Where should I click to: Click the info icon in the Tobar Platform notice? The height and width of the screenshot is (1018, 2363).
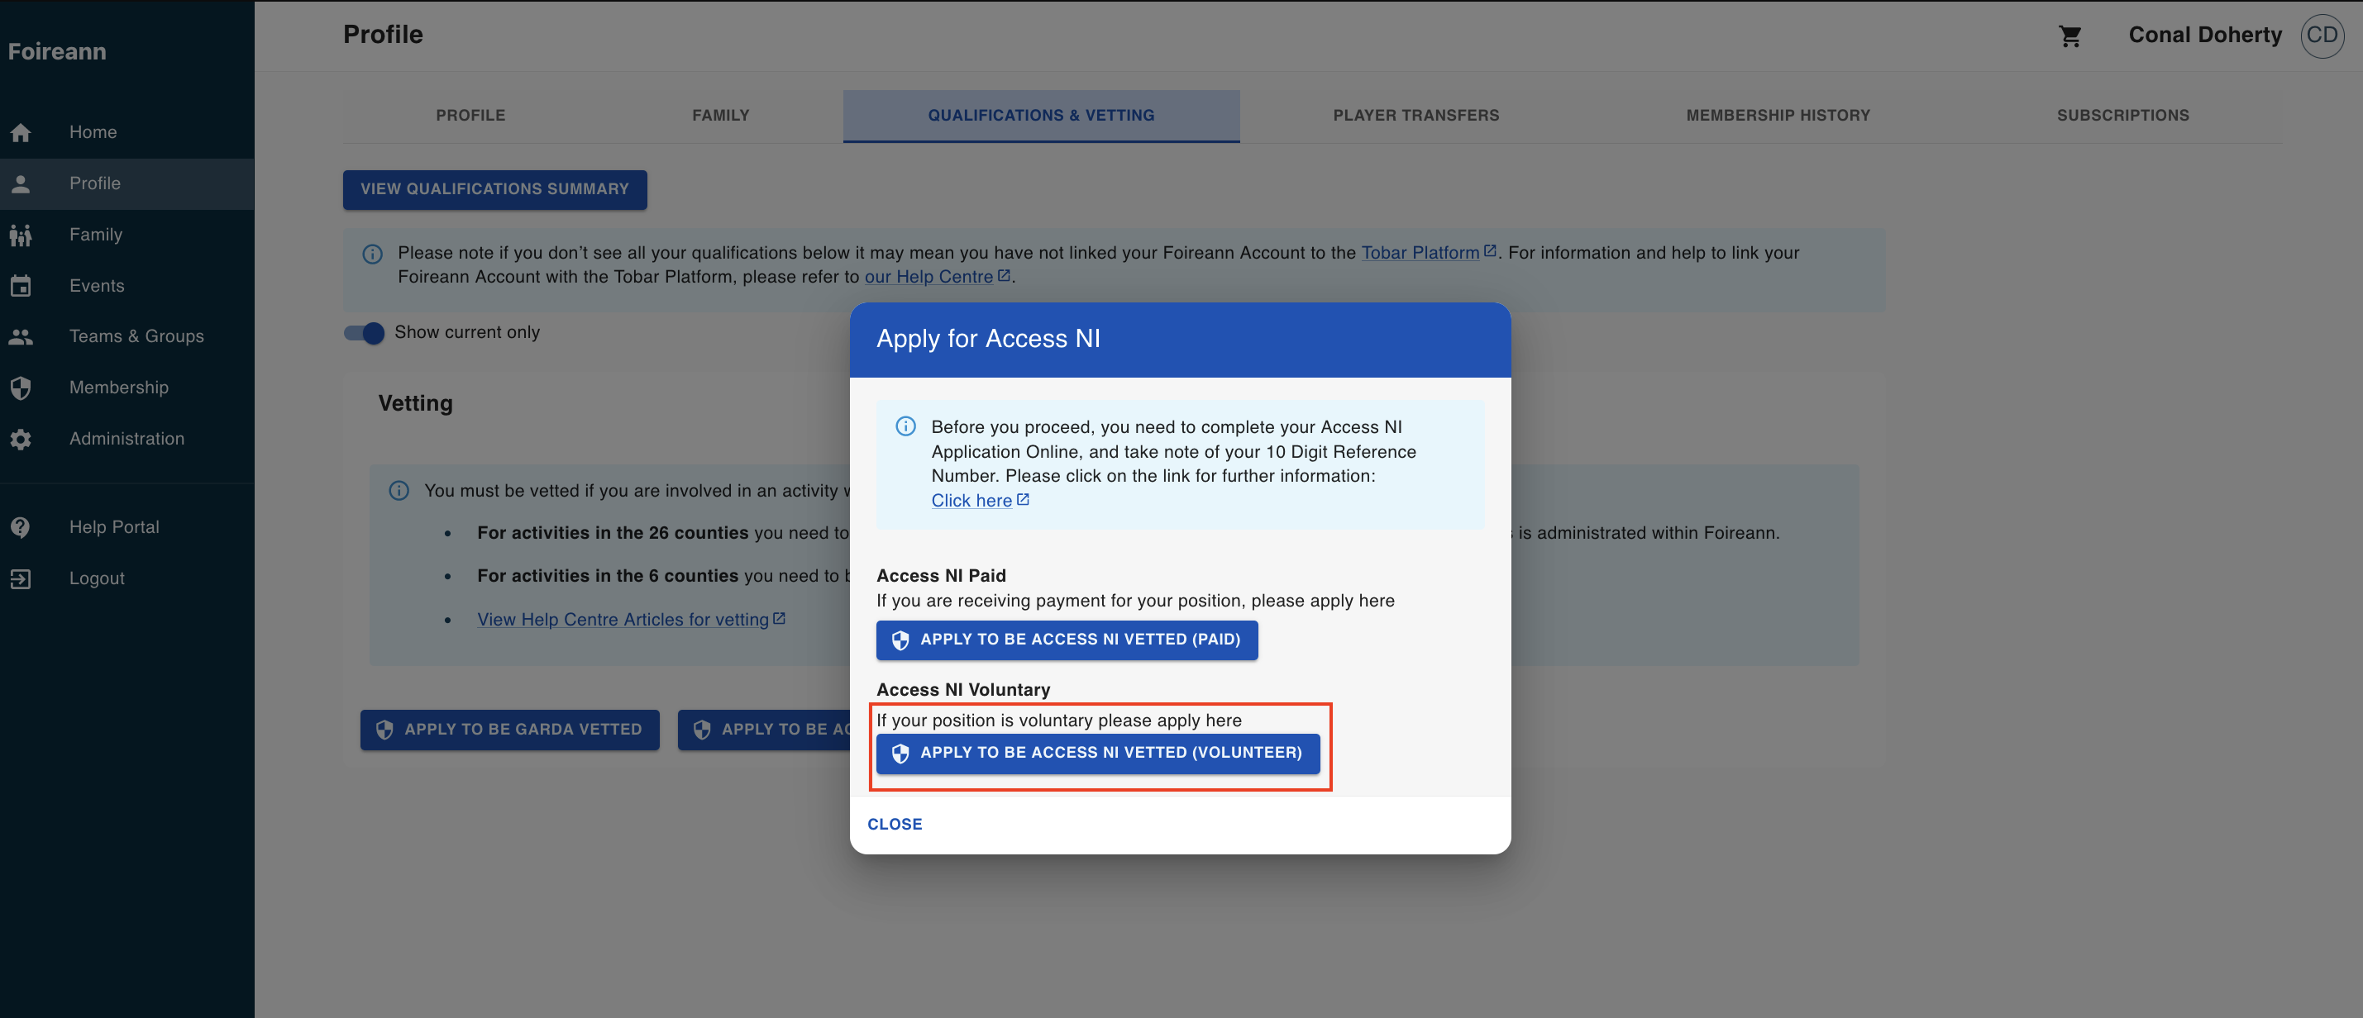pyautogui.click(x=372, y=254)
